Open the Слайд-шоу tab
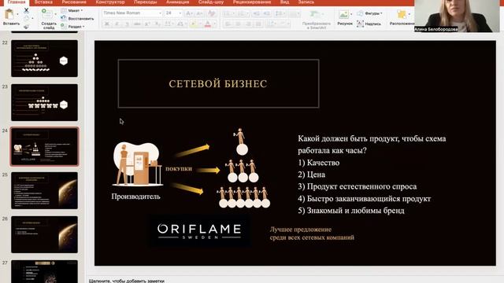Image resolution: width=504 pixels, height=283 pixels. pyautogui.click(x=211, y=2)
